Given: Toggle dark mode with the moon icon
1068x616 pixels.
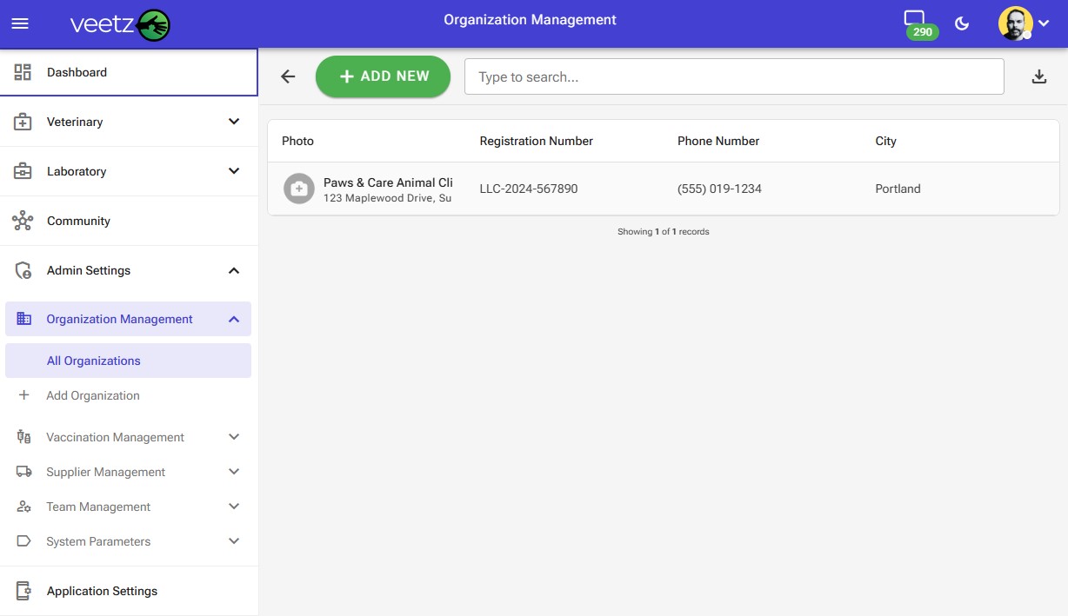Looking at the screenshot, I should (x=962, y=23).
